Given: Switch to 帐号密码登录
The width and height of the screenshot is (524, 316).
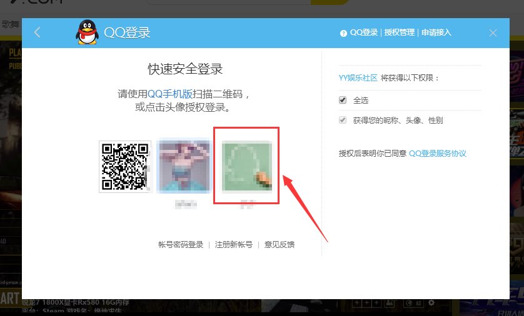Looking at the screenshot, I should click(181, 245).
